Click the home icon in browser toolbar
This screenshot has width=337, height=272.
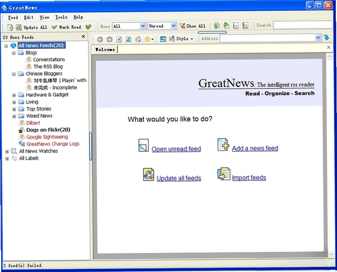click(138, 39)
